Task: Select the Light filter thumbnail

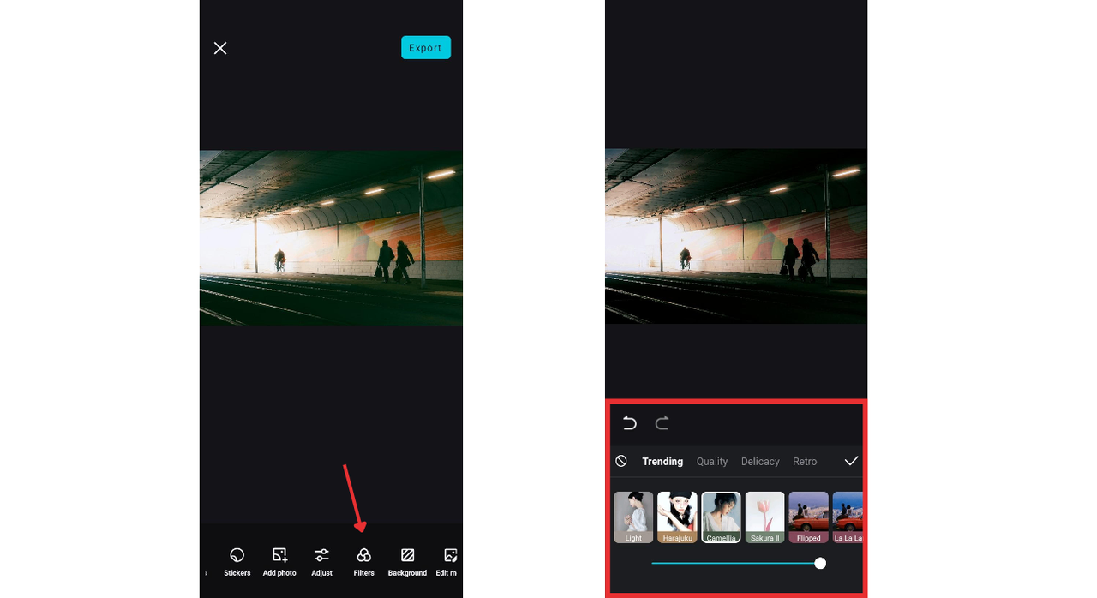Action: click(633, 517)
